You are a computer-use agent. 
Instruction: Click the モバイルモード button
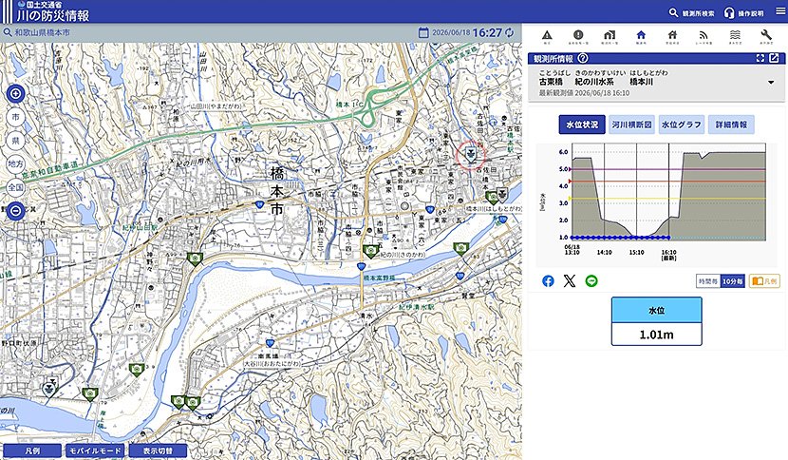(95, 450)
